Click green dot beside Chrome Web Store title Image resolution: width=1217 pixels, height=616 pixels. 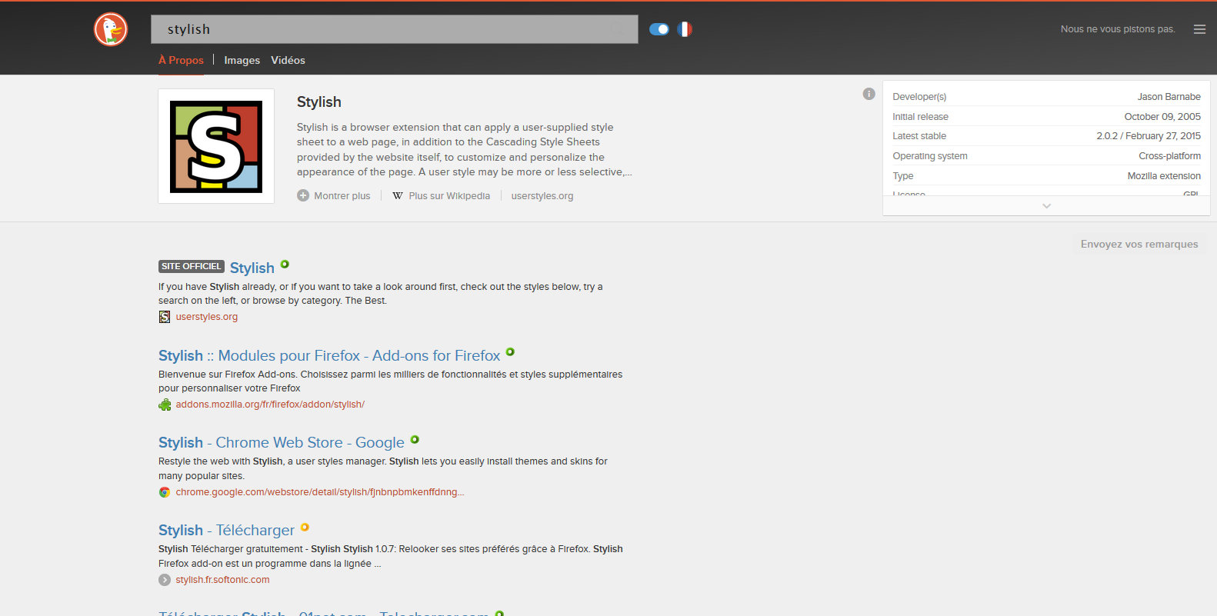(415, 440)
